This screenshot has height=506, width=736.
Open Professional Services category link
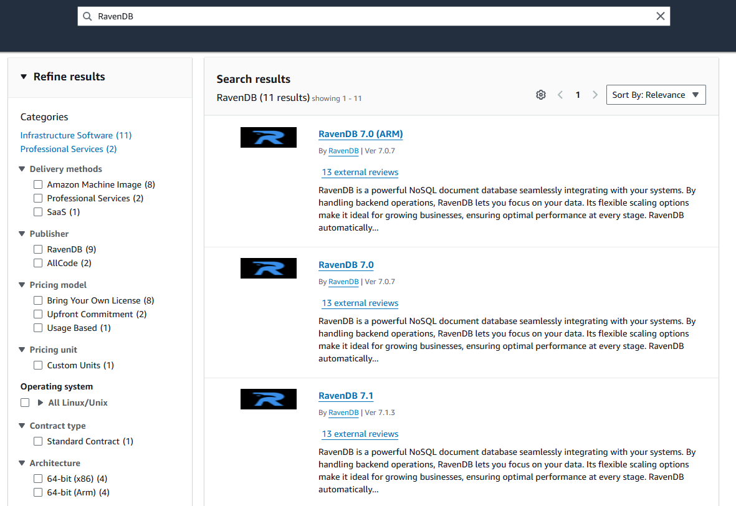click(x=69, y=149)
